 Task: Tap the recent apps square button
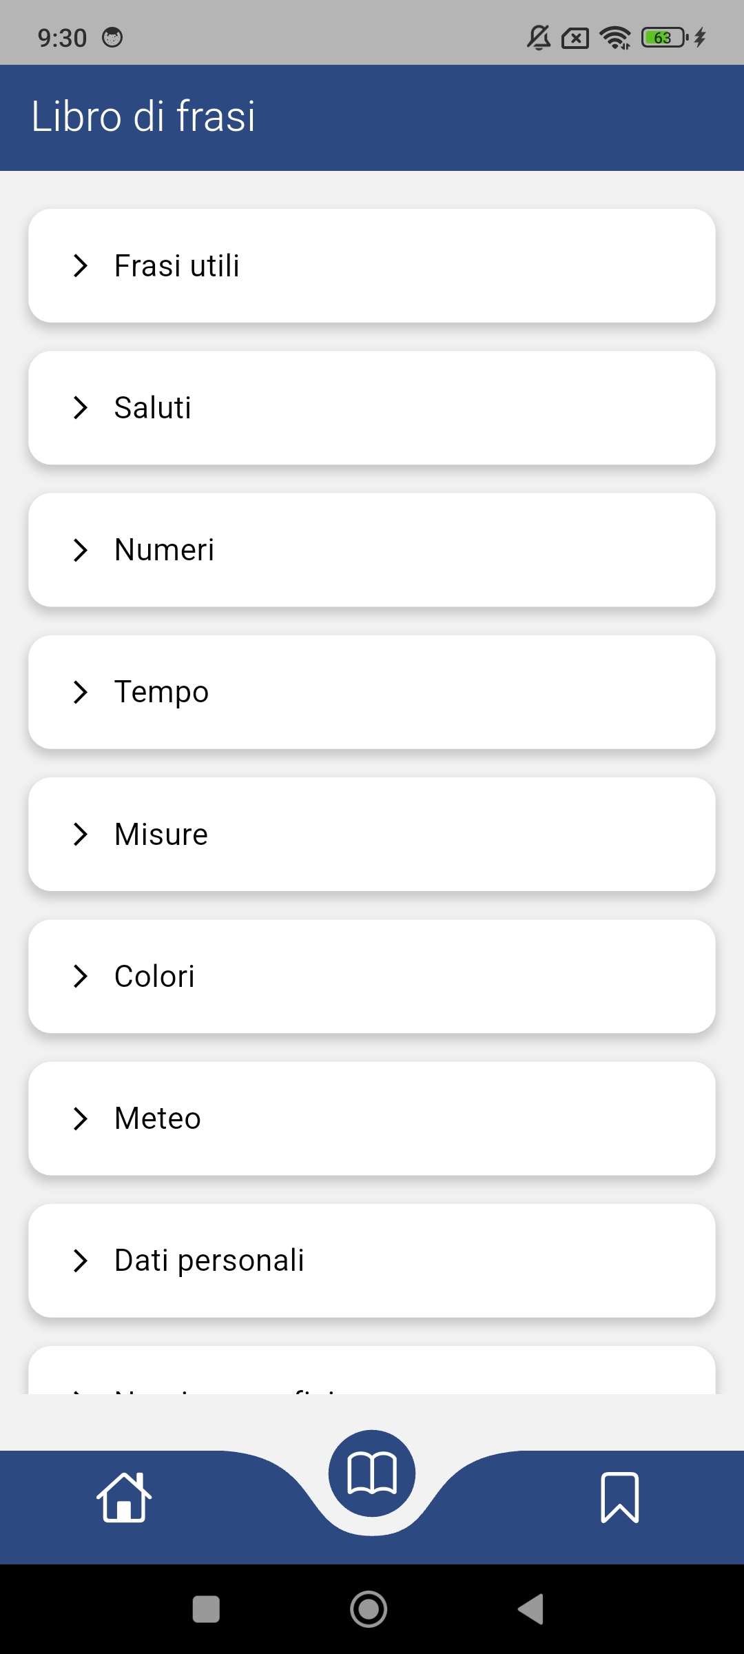click(206, 1609)
